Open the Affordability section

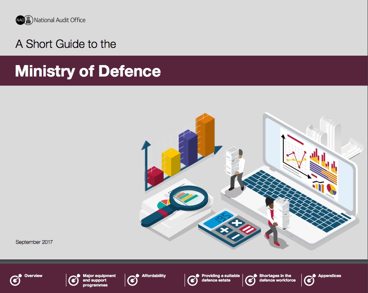(x=154, y=276)
